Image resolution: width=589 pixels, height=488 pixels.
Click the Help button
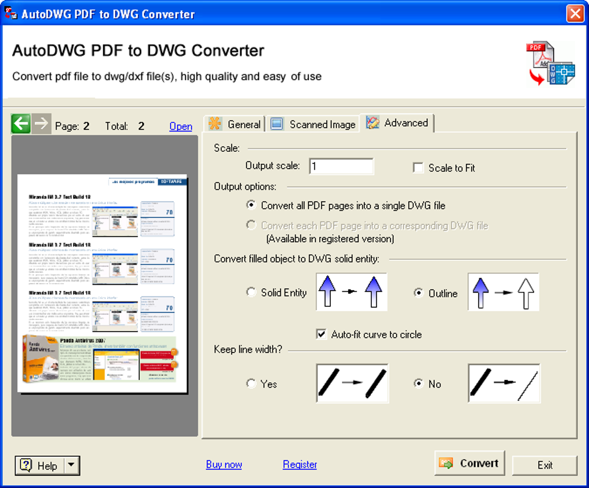tap(40, 466)
